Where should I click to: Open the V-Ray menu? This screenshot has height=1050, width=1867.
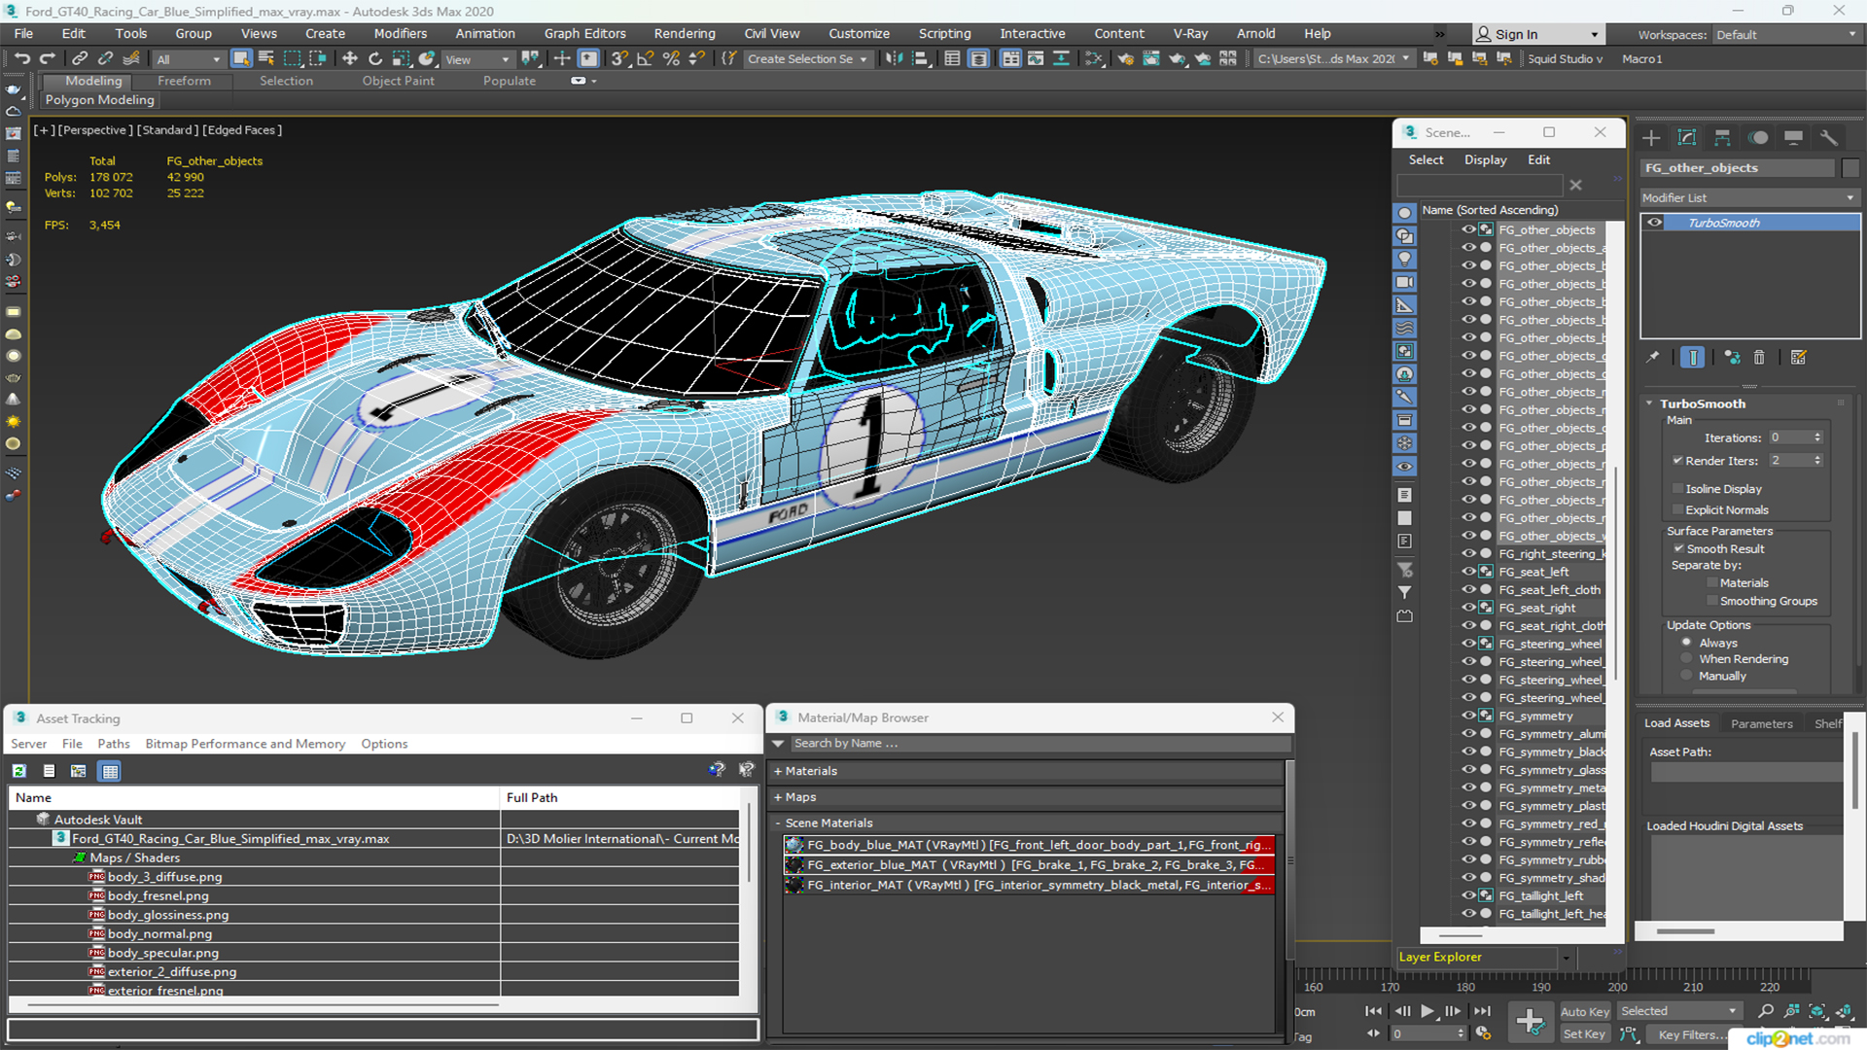click(x=1190, y=34)
